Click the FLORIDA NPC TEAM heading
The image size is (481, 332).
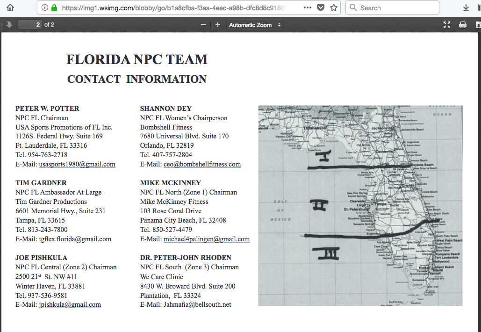[137, 59]
